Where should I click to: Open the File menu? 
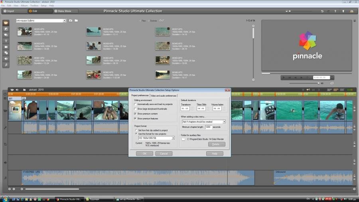[x=3, y=6]
